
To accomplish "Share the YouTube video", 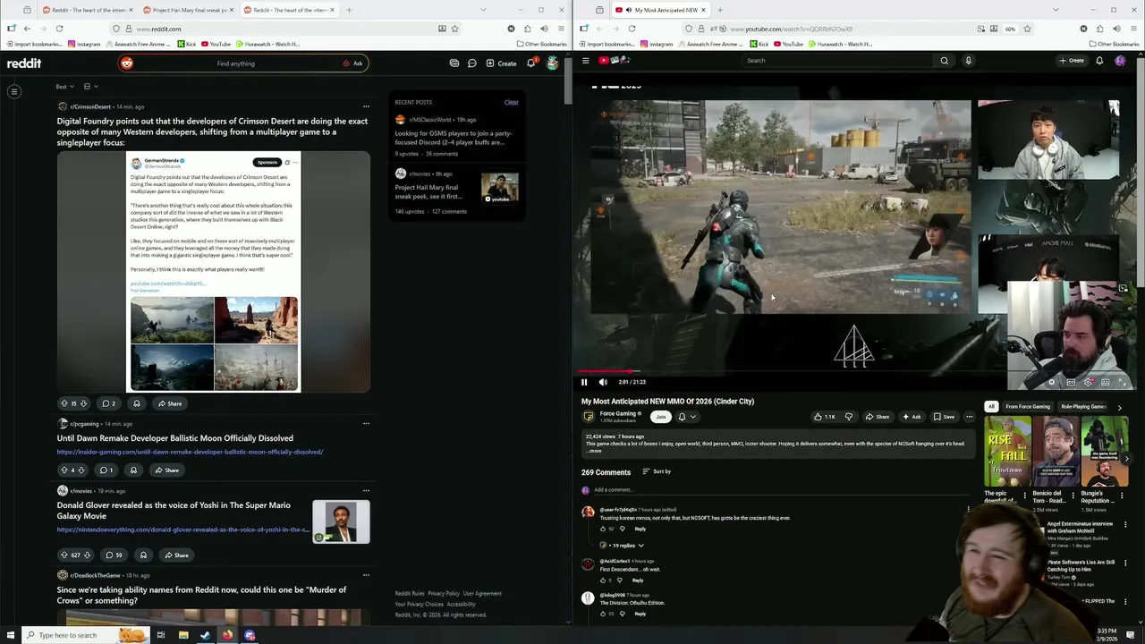I will point(878,417).
